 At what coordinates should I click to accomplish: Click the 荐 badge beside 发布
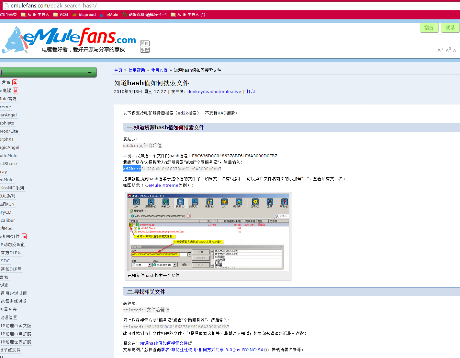pyautogui.click(x=15, y=82)
